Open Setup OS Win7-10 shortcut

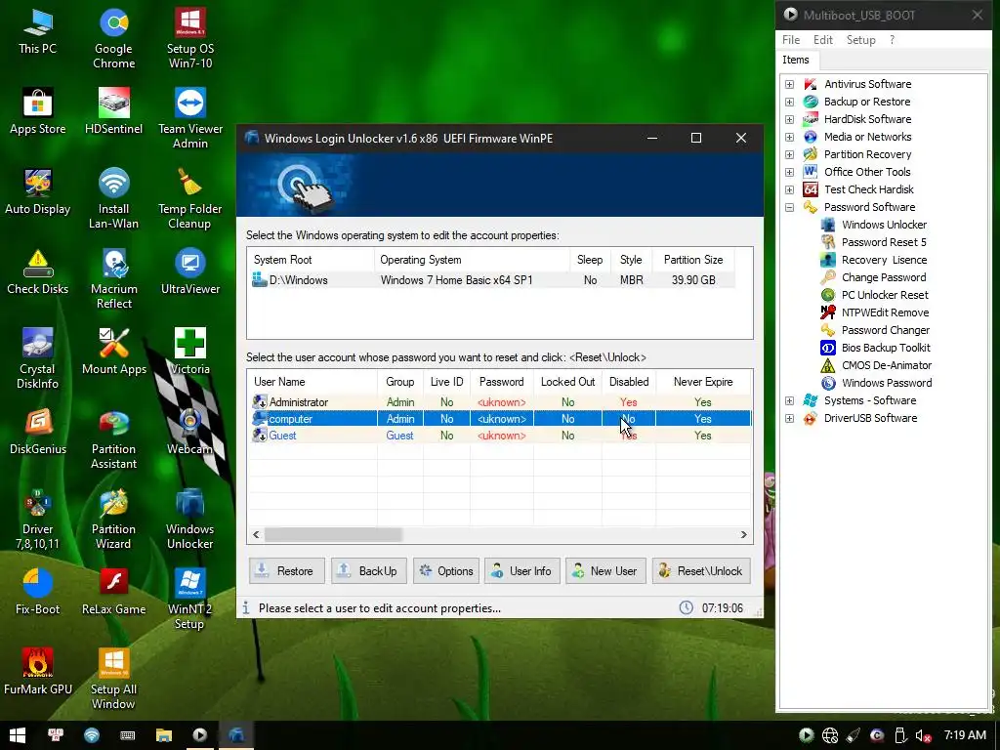190,38
